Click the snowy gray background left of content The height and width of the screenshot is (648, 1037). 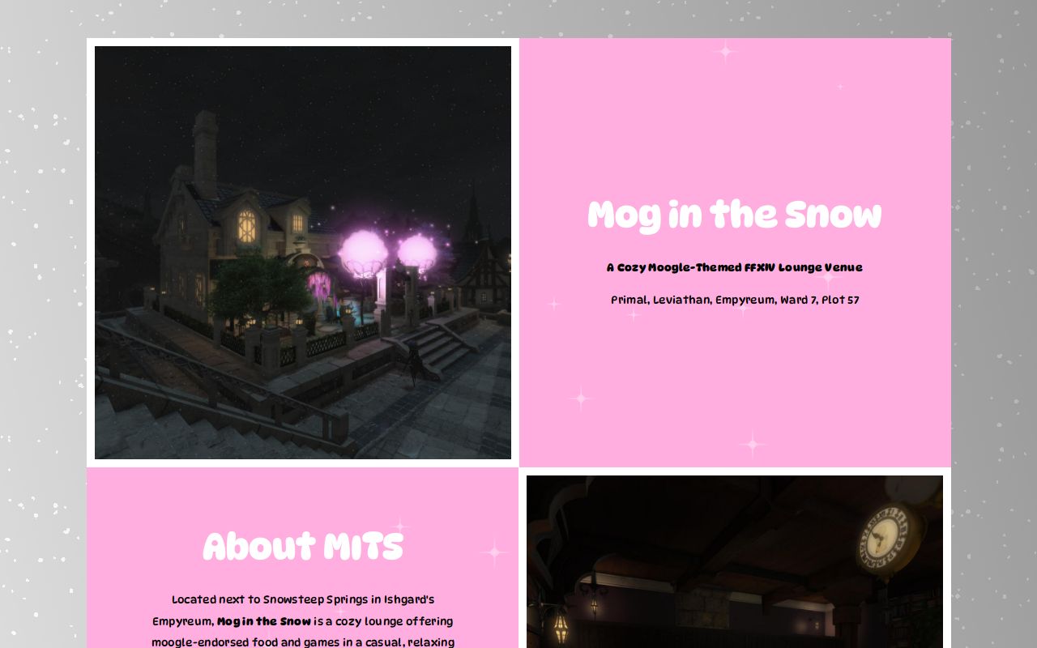[42, 324]
